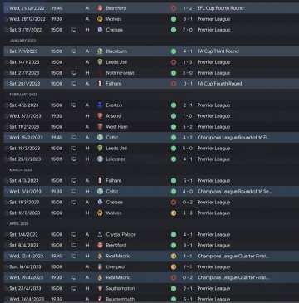Screen dimensions: 299x303
Task: Collapse the April 2023 month section header
Action: click(19, 224)
